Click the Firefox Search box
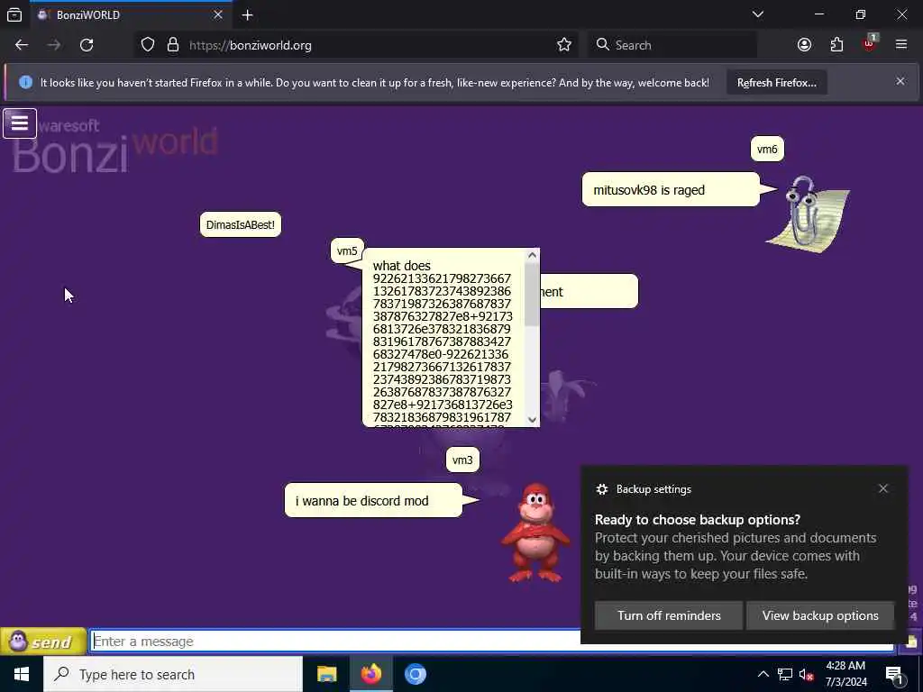The width and height of the screenshot is (923, 692). click(x=672, y=45)
